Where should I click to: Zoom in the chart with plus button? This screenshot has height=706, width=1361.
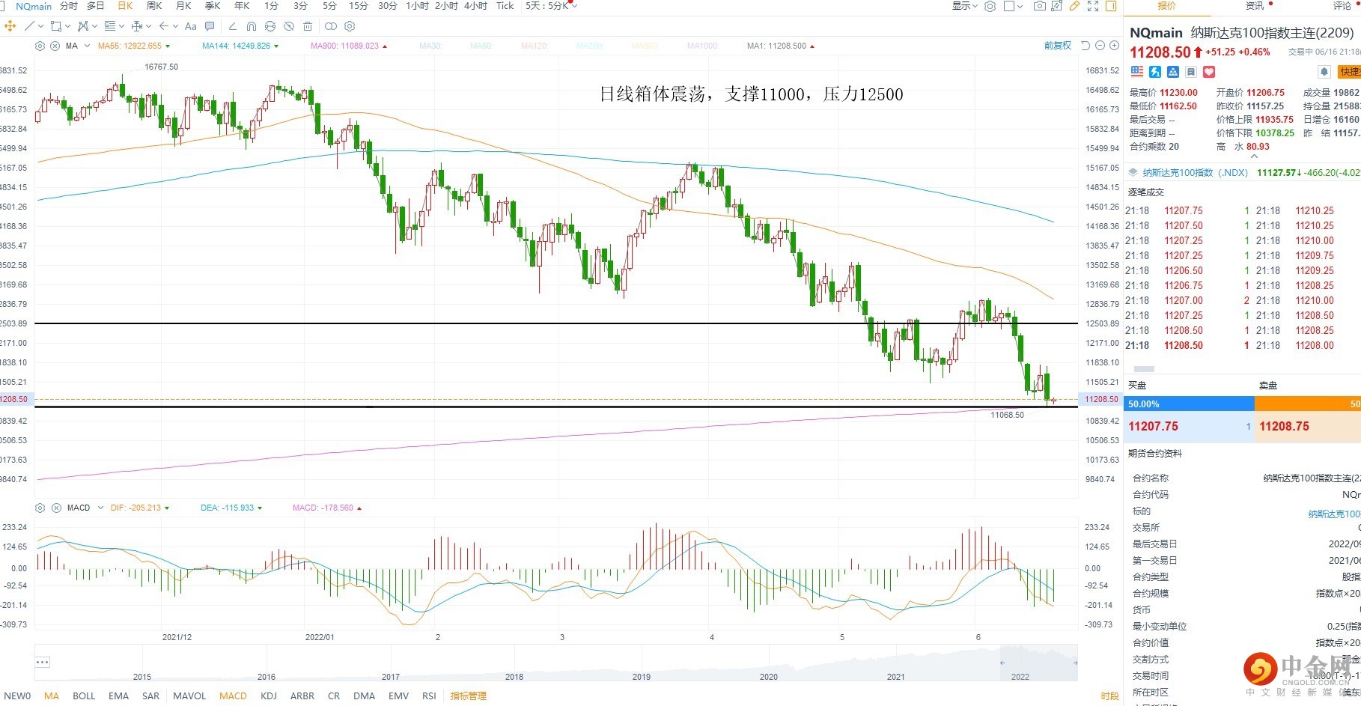tap(1114, 46)
